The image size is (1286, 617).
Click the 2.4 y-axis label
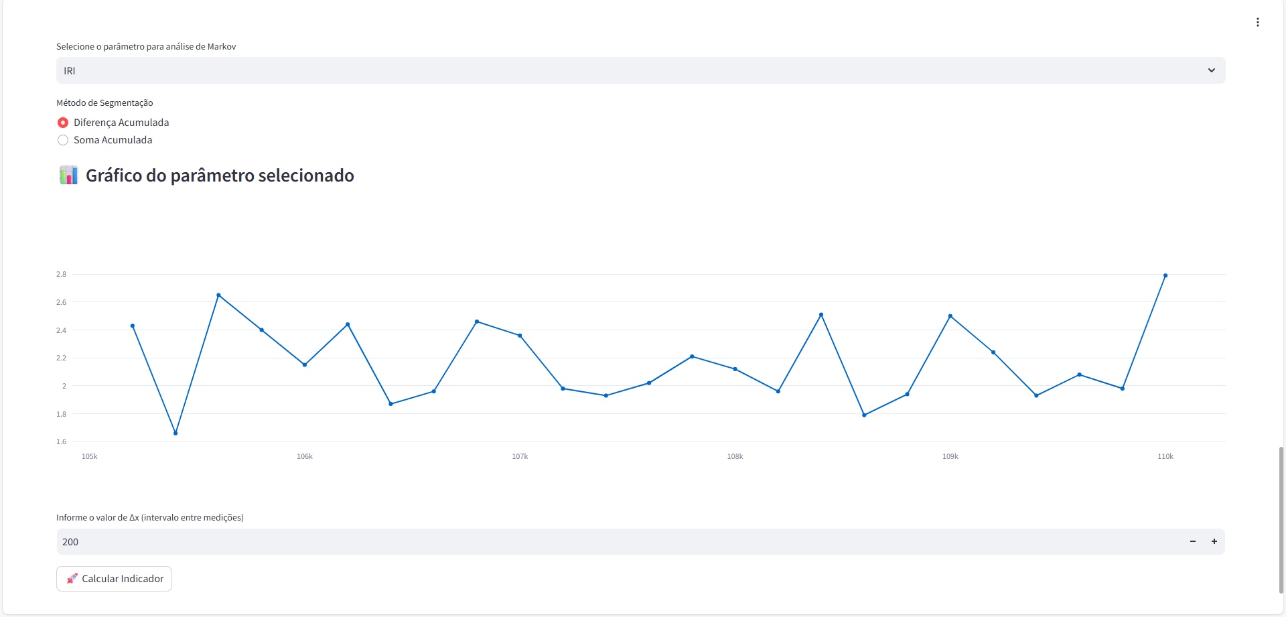(61, 330)
